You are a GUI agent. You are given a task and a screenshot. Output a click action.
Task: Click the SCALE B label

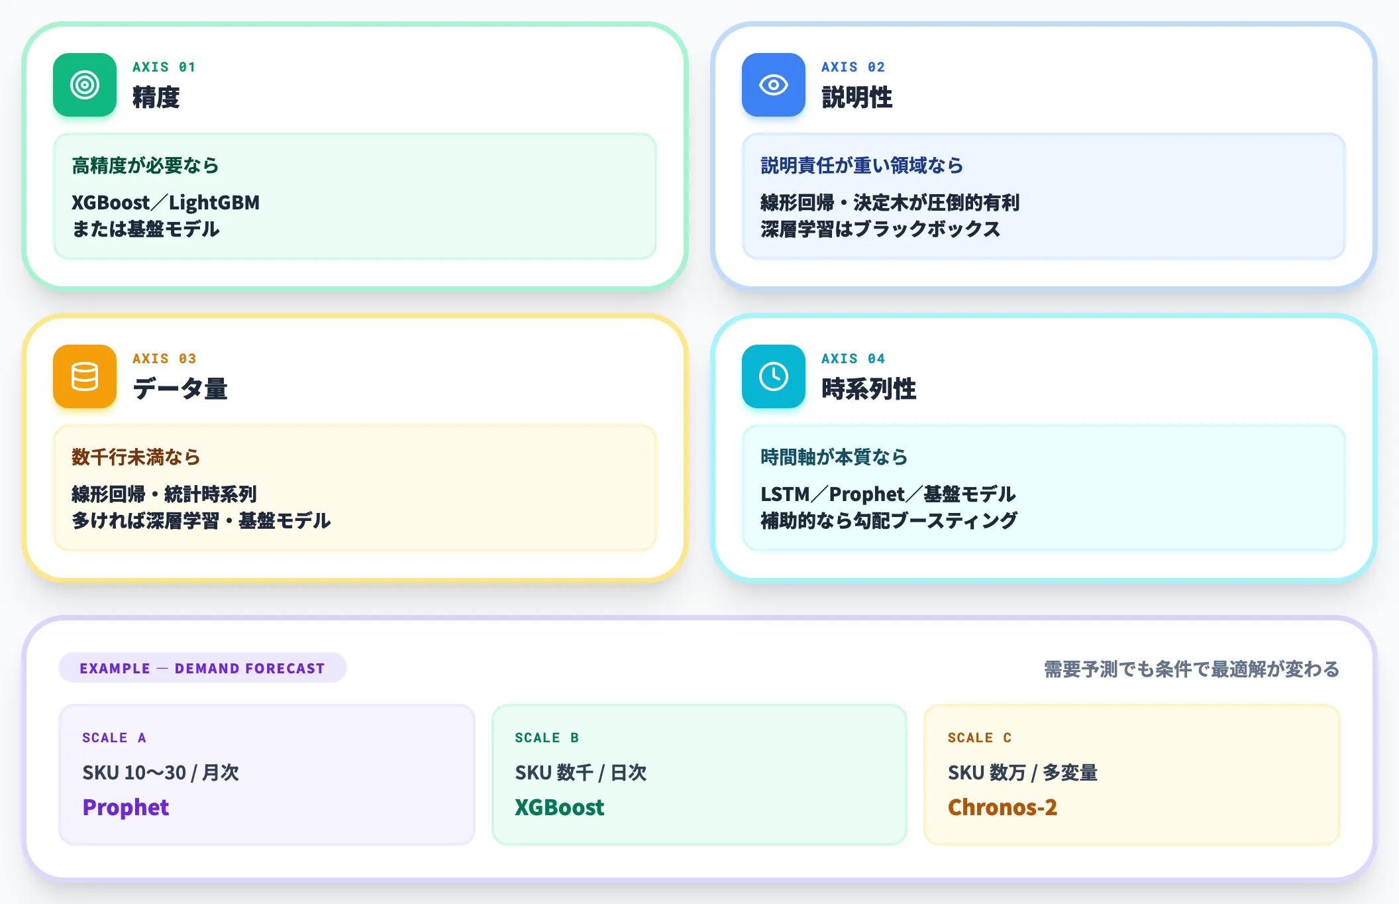(x=547, y=738)
